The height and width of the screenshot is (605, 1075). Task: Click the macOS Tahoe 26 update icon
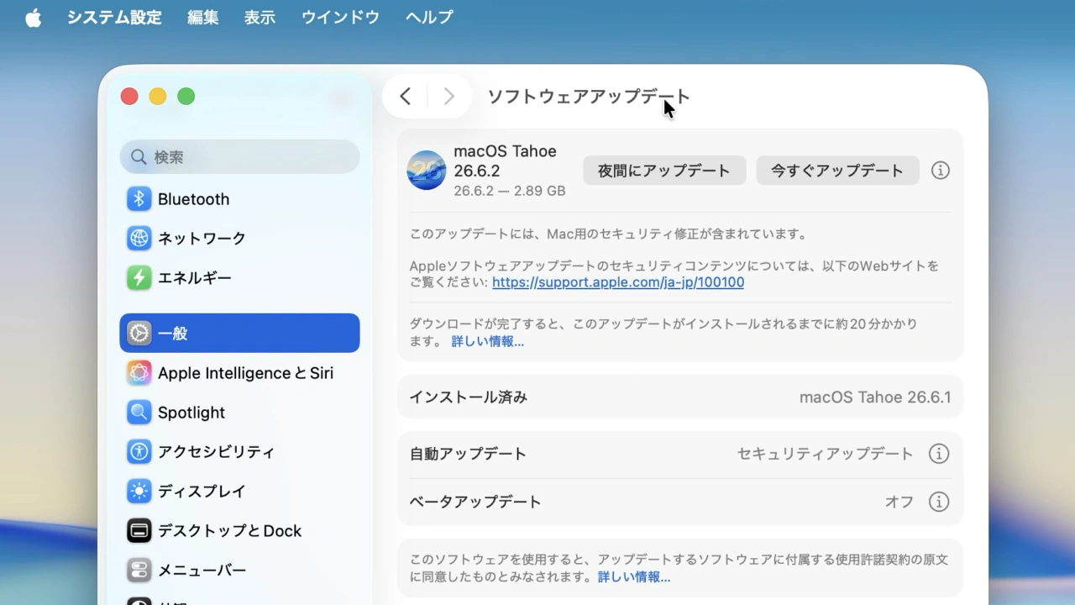427,171
